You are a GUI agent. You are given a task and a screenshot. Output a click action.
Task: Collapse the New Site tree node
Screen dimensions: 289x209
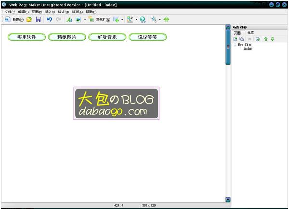pyautogui.click(x=235, y=45)
